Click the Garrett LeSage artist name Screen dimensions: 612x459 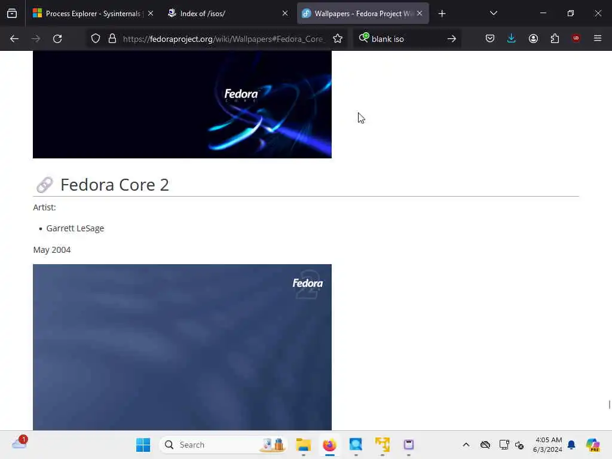(x=75, y=228)
